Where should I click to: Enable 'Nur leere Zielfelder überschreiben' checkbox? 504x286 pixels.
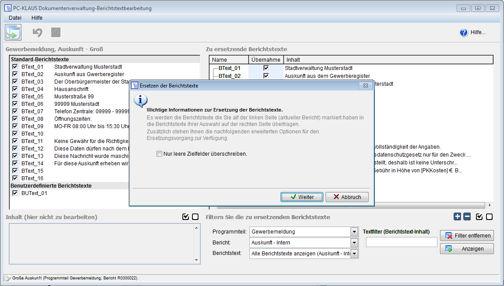pos(159,154)
